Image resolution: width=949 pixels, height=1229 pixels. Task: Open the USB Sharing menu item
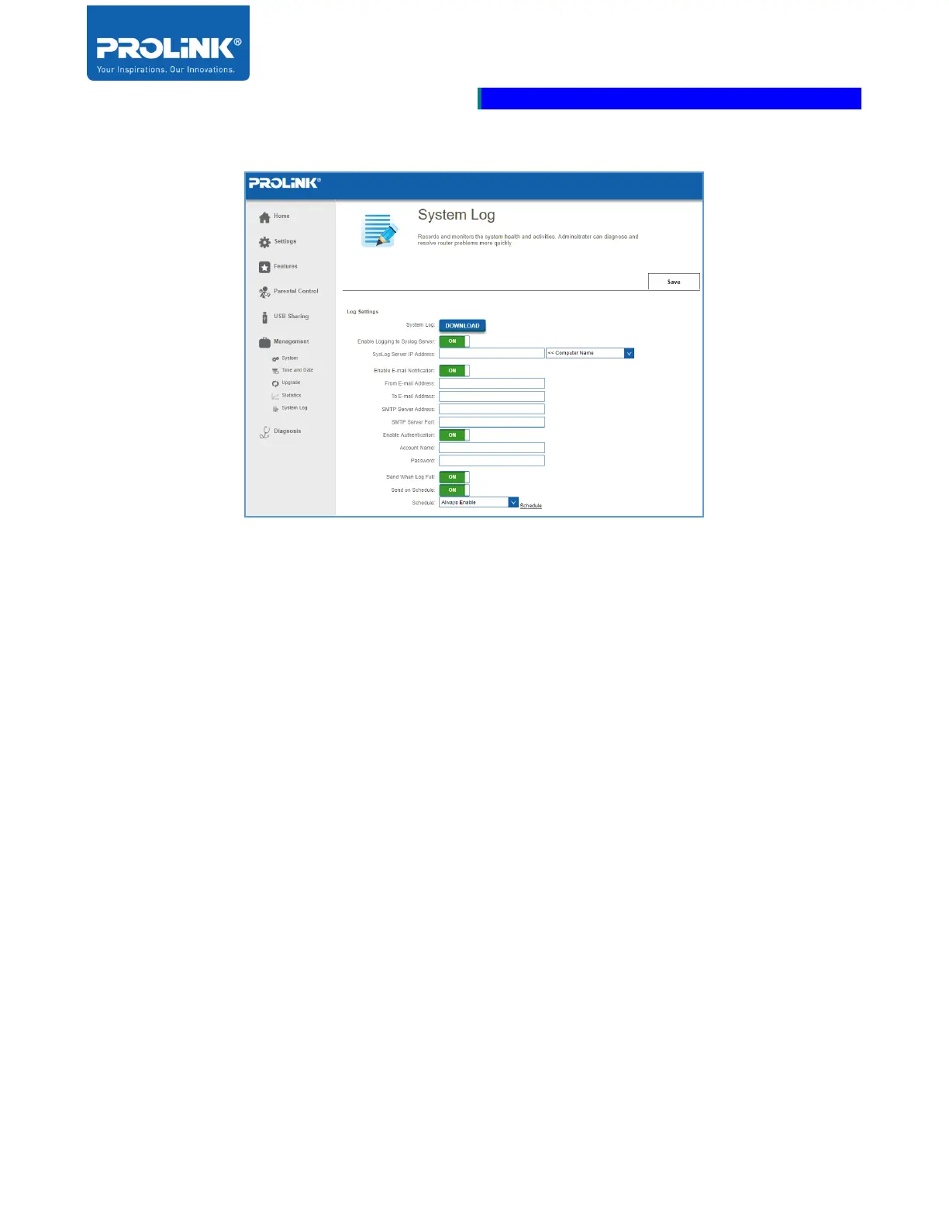[x=291, y=317]
